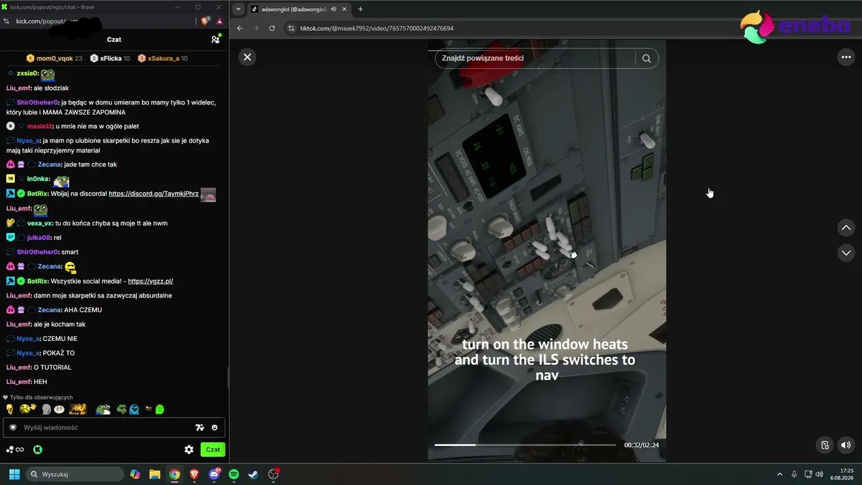Open the 7TV emote menu in message box
This screenshot has width=862, height=485.
[199, 427]
